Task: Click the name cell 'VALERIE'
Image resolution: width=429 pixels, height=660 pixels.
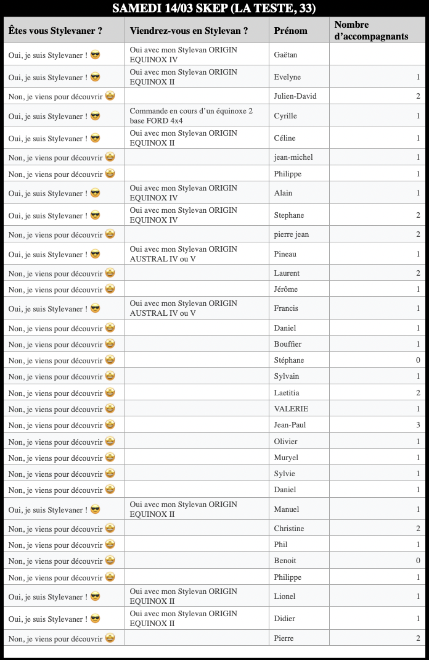Action: [x=291, y=408]
